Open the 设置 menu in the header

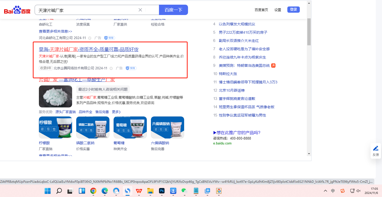278,10
